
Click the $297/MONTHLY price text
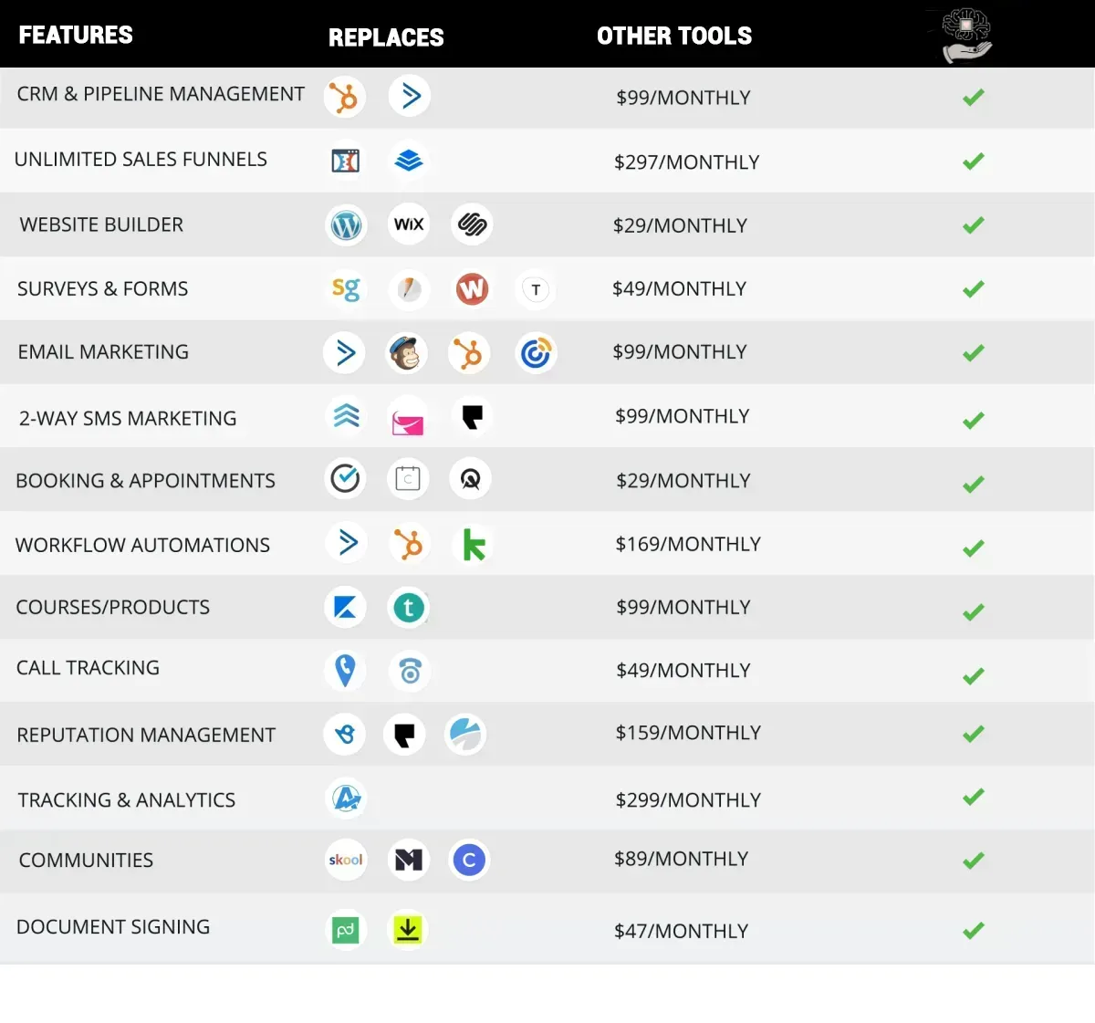(x=686, y=162)
